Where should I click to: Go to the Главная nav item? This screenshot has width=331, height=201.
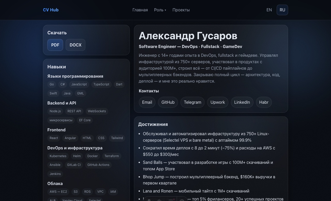point(140,10)
